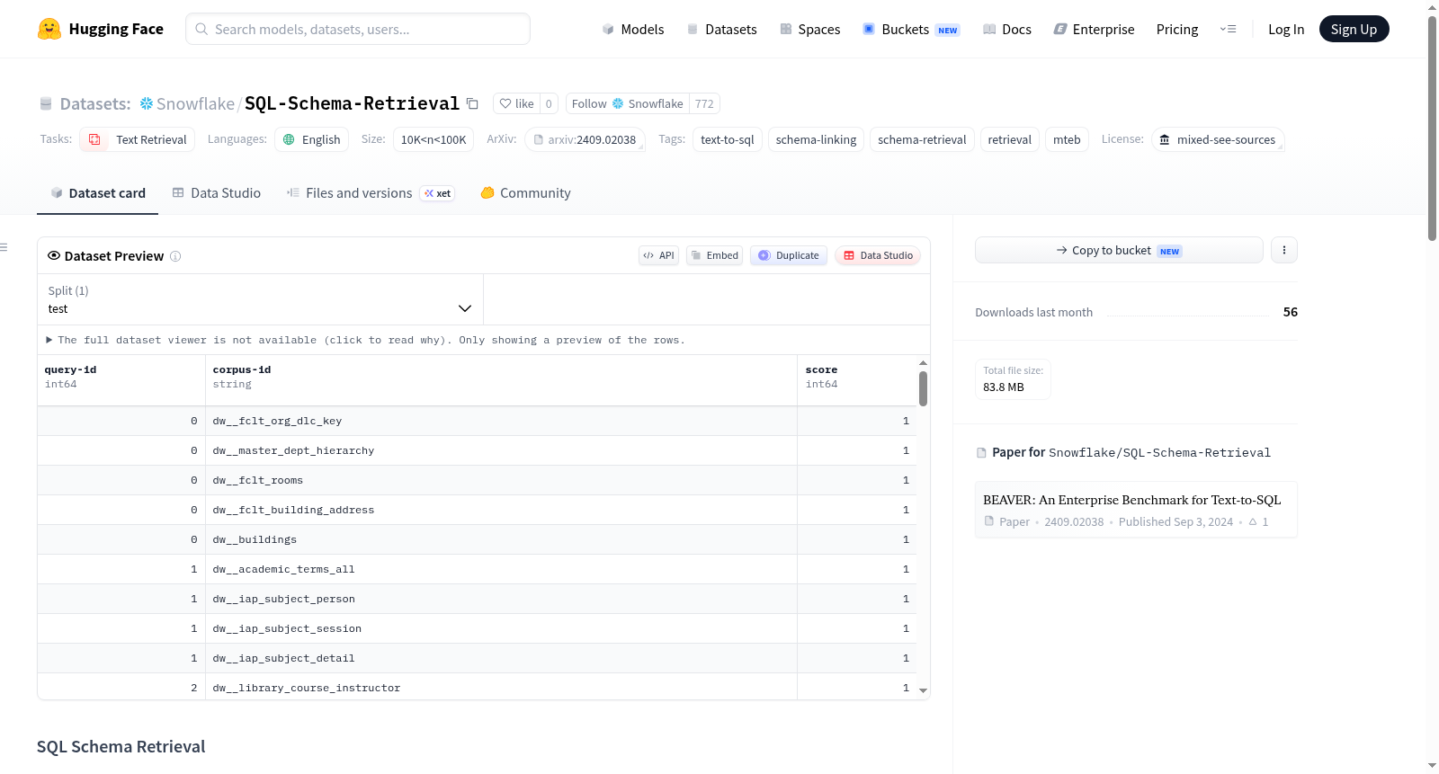Click the API button in Dataset Preview

coord(658,255)
